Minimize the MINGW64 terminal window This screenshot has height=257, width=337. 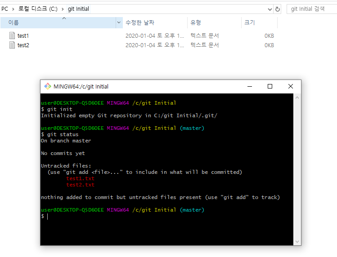pyautogui.click(x=250, y=86)
